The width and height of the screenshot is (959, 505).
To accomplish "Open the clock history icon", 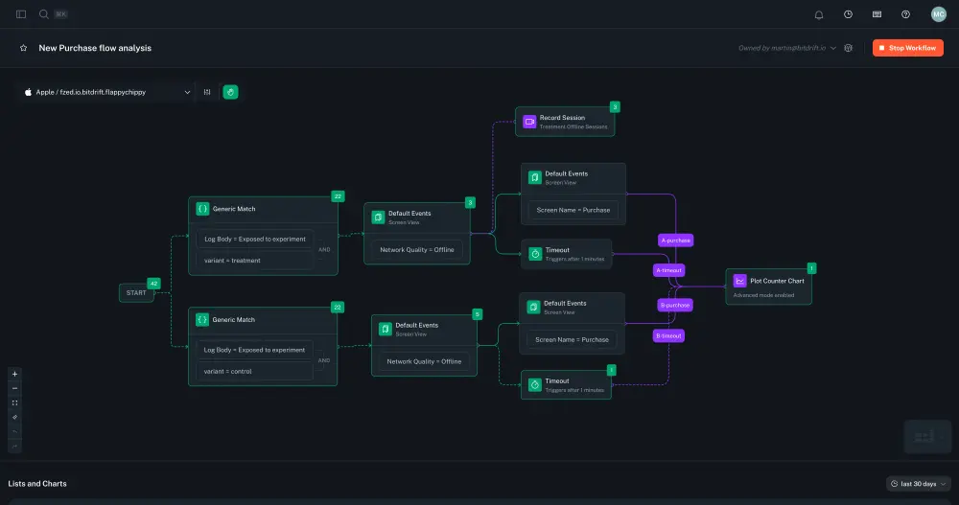I will [848, 14].
